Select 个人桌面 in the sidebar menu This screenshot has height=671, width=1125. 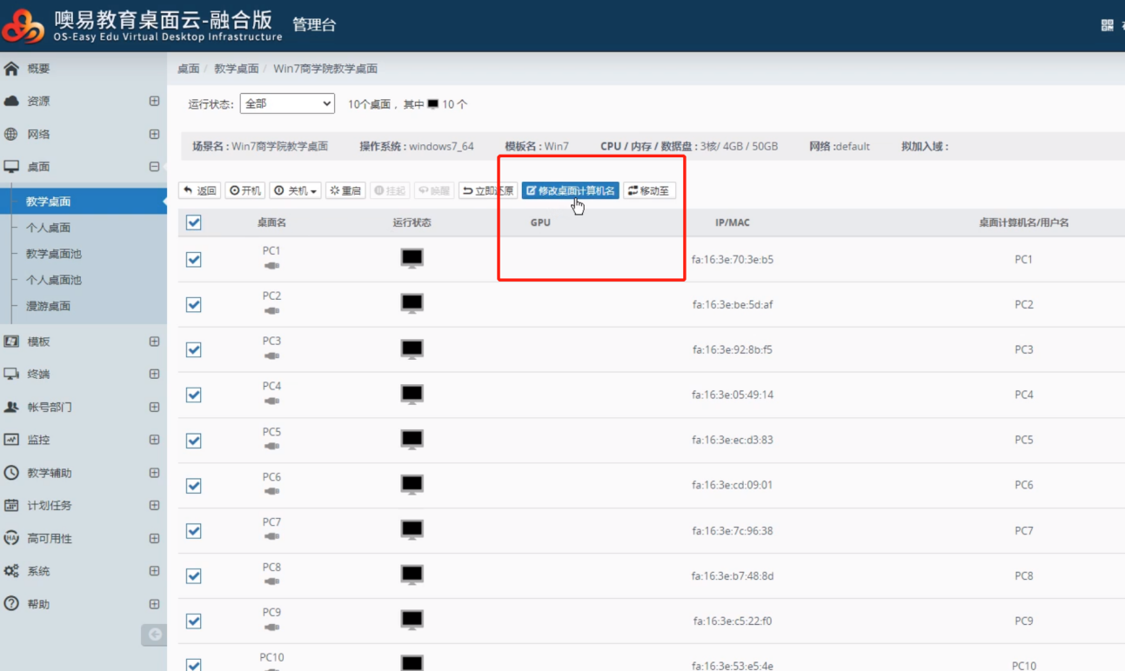(x=48, y=228)
